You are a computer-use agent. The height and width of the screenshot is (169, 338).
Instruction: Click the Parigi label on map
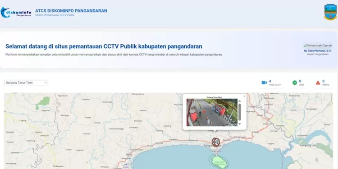[x=129, y=155]
